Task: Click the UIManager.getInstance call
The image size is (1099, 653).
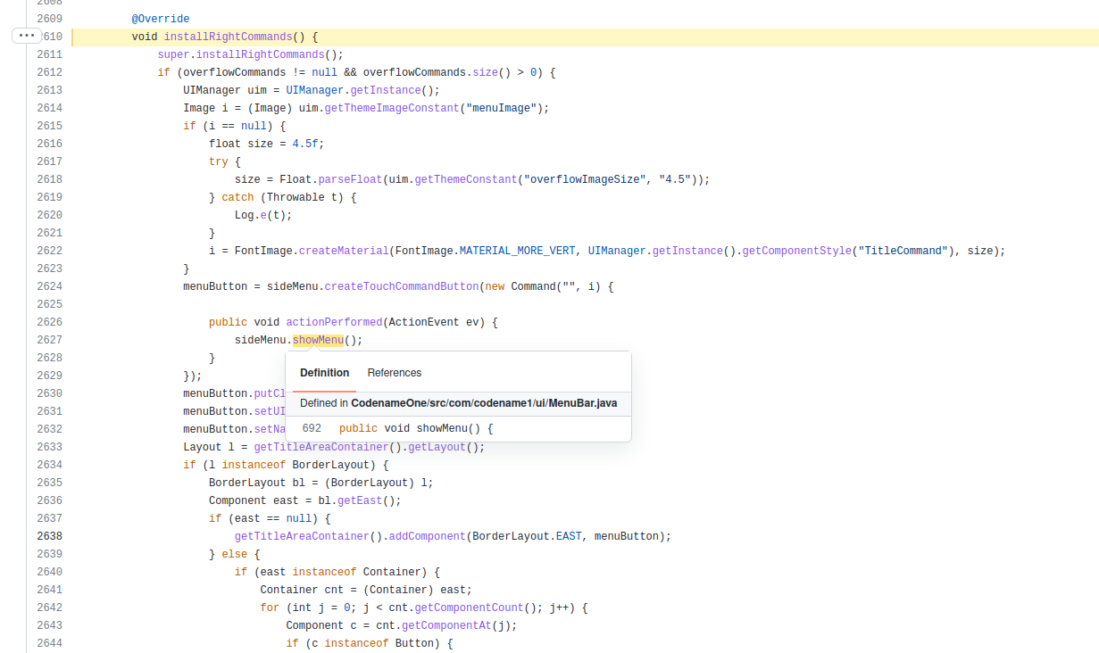Action: coord(384,90)
